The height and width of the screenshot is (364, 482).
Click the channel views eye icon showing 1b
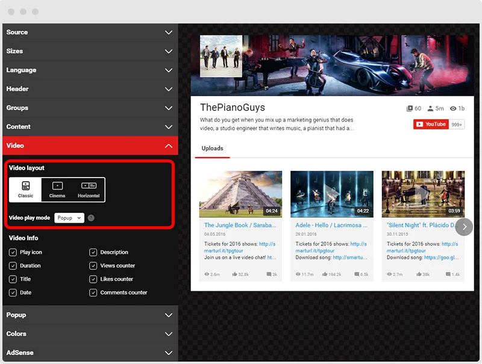(453, 108)
